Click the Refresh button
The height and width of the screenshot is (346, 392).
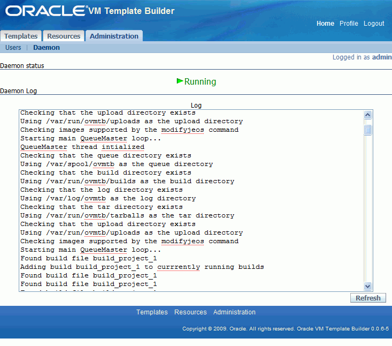[368, 298]
